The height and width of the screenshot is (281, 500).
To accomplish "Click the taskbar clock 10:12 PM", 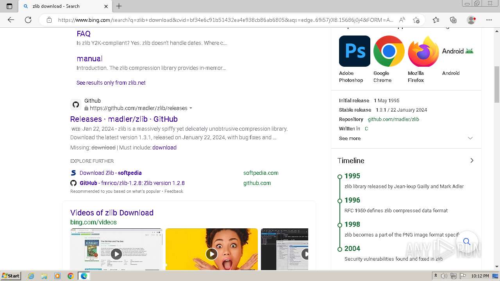I will click(x=480, y=276).
